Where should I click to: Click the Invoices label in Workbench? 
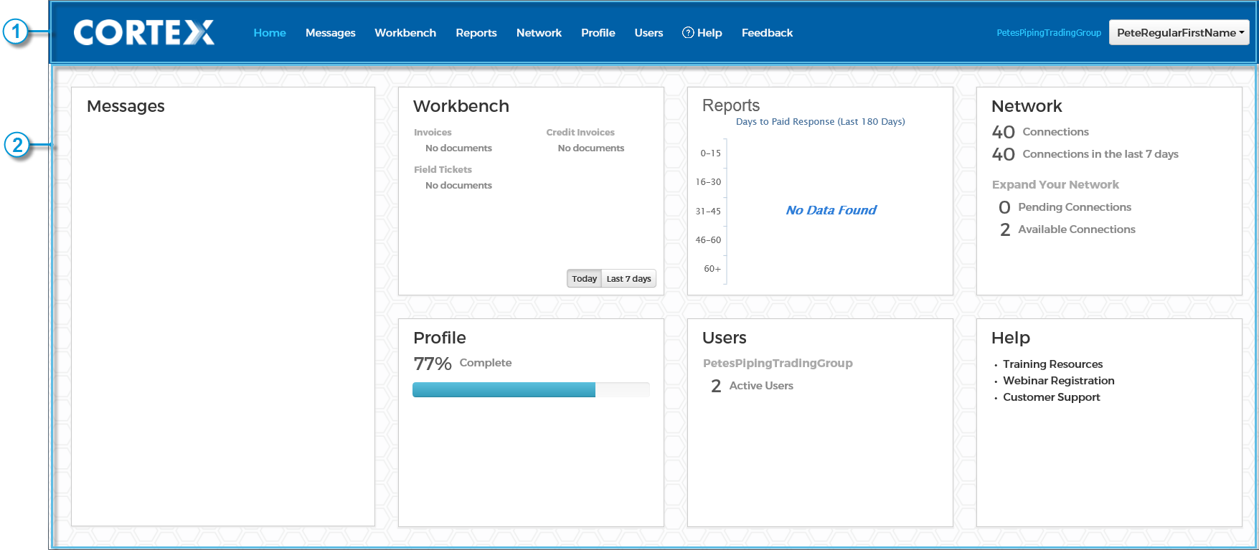[x=433, y=133]
